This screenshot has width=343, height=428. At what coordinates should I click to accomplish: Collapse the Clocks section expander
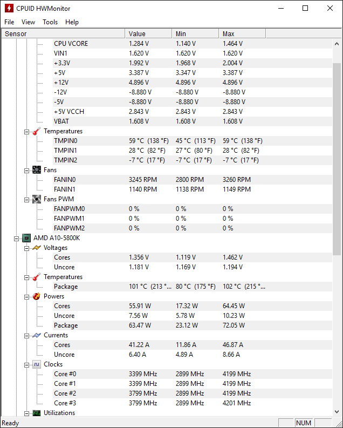(x=26, y=365)
